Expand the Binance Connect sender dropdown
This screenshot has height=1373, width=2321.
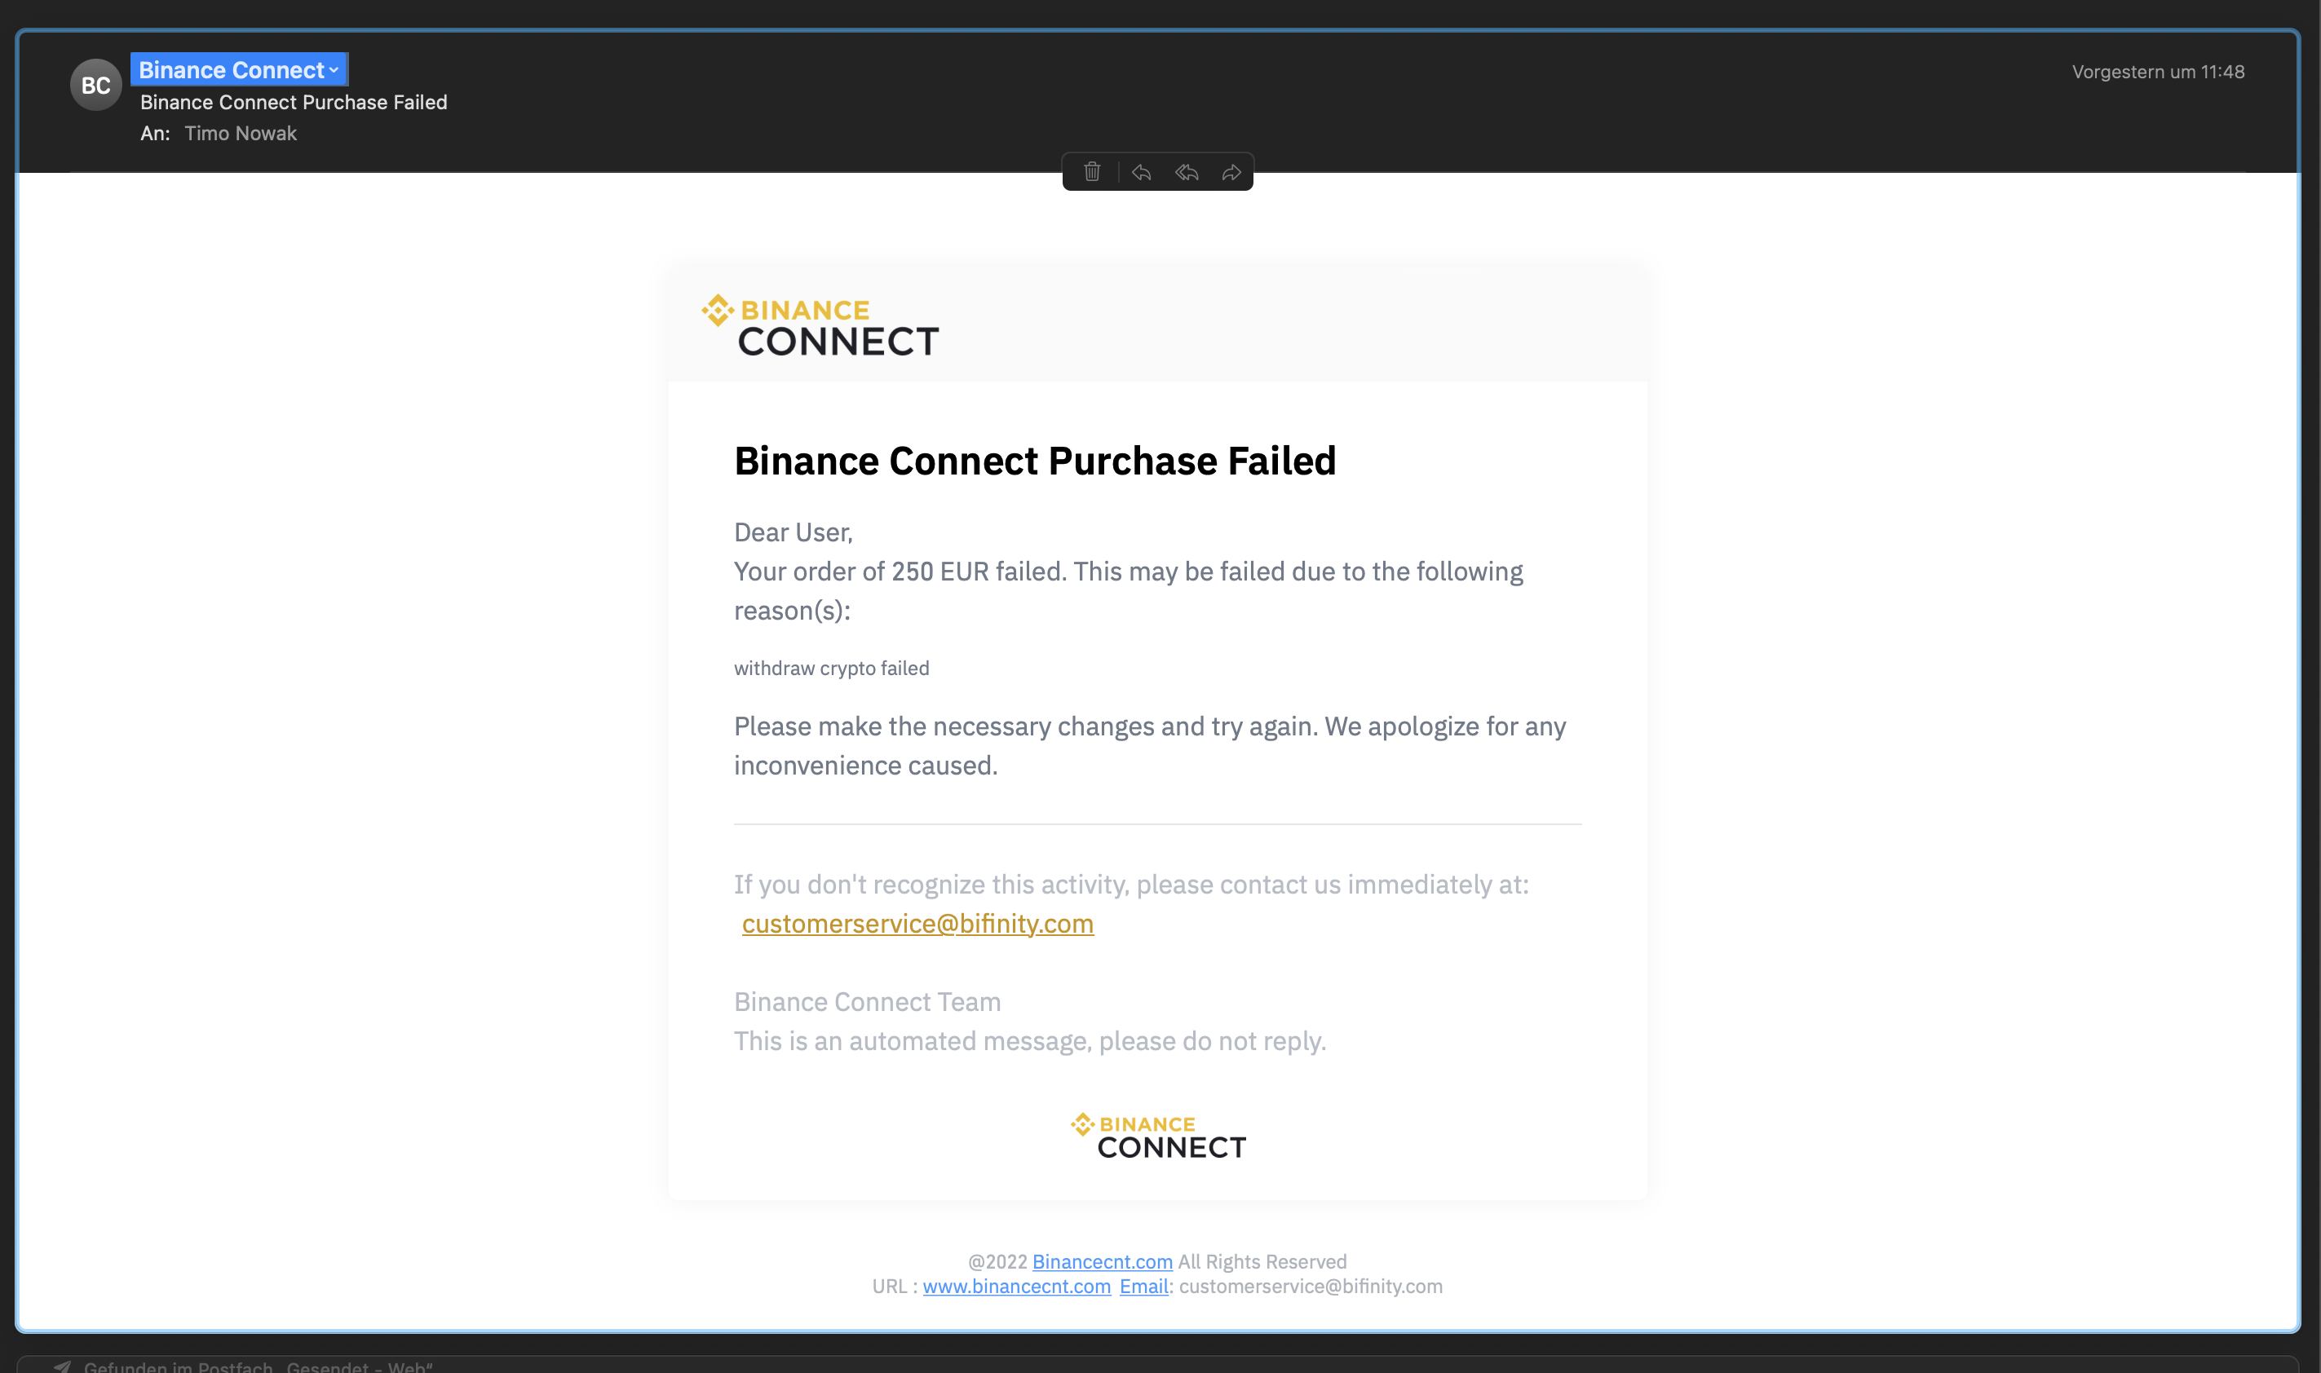click(334, 70)
